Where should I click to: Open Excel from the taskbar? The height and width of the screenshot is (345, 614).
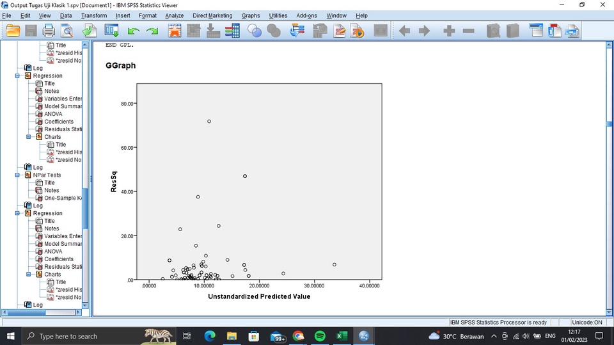click(x=342, y=336)
